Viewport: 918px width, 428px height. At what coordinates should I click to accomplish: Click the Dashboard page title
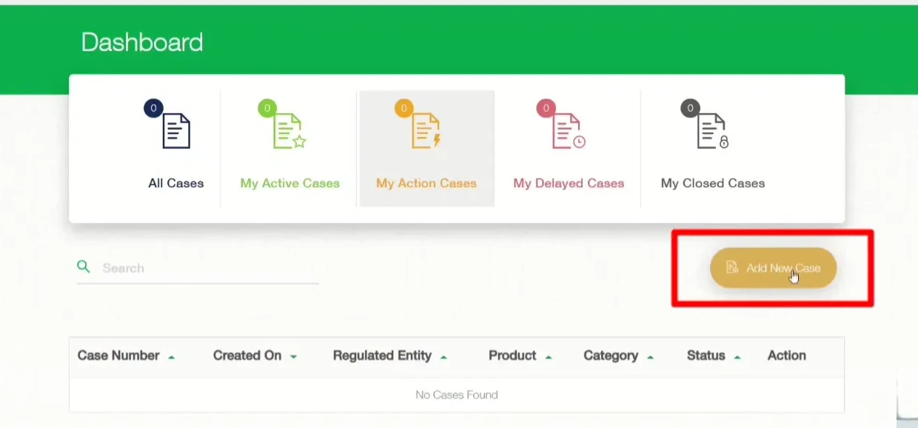click(142, 42)
